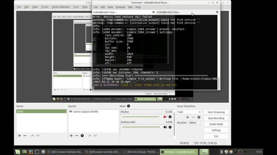
Task: Click the CPU usage fps status text
Action: point(206,143)
